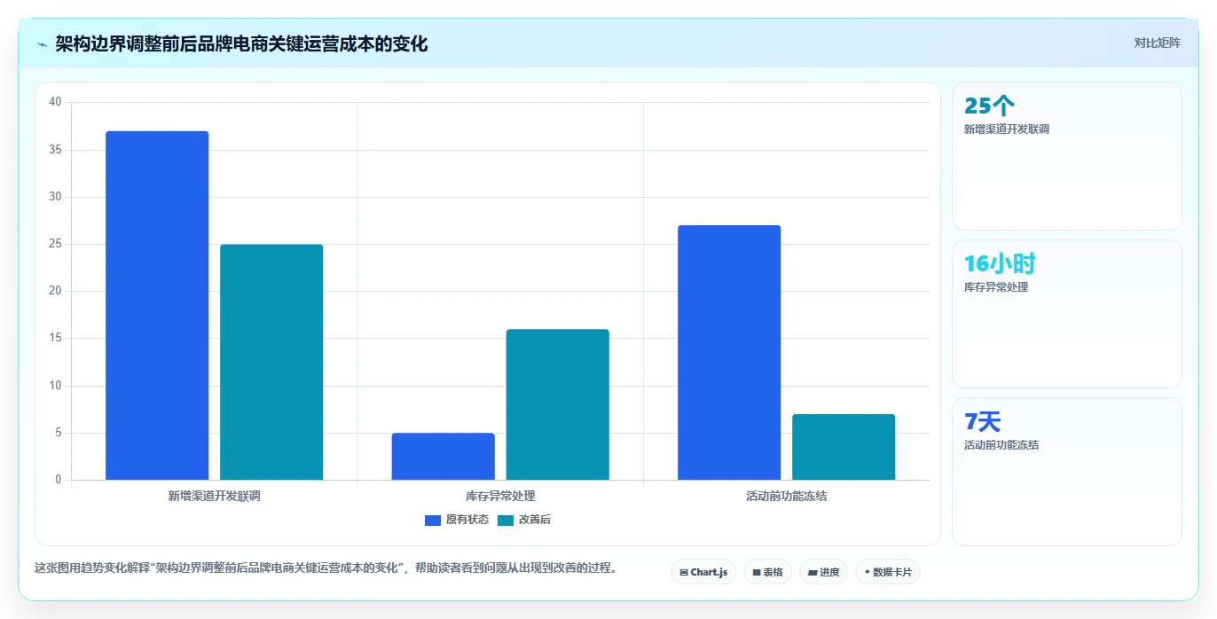Click the 进度 tag chip
This screenshot has width=1217, height=619.
(823, 572)
